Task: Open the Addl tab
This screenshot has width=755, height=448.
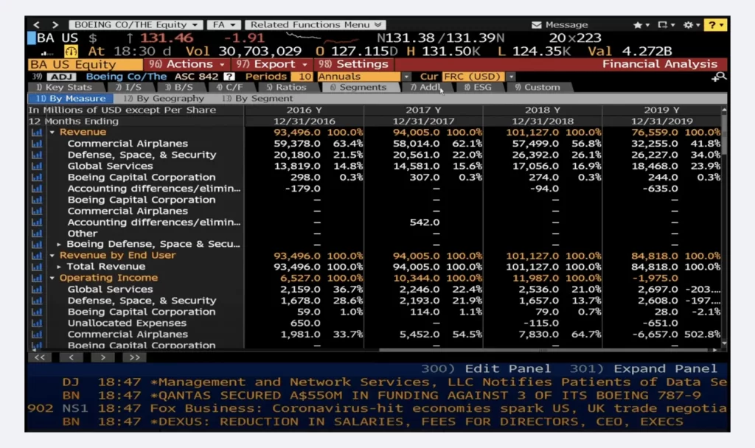Action: click(427, 88)
